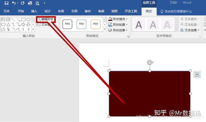
Task: Apply the first dark A WordArt style
Action: [139, 24]
